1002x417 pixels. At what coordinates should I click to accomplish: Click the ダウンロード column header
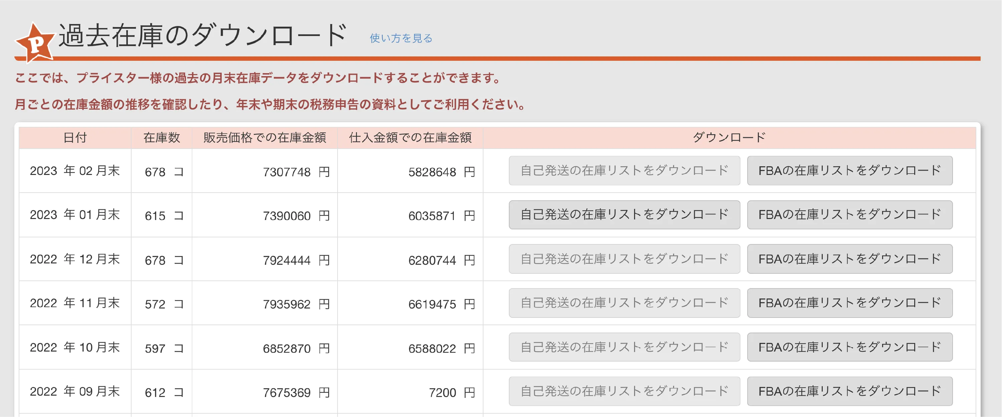click(x=729, y=138)
